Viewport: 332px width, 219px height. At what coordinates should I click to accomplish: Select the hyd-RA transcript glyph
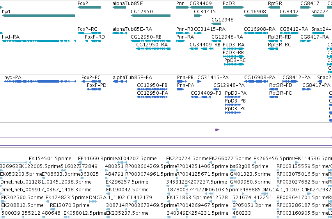click(x=39, y=41)
